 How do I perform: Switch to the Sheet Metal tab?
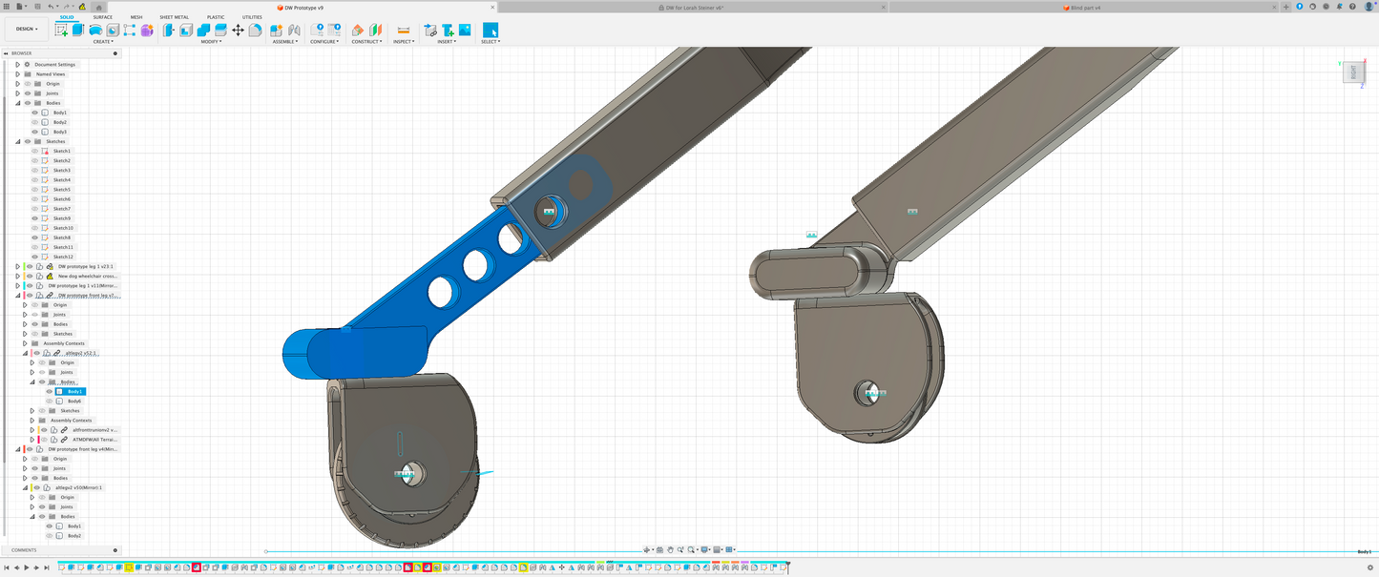[x=174, y=17]
